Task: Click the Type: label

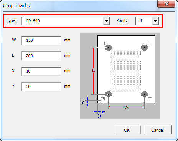Action: click(x=12, y=20)
